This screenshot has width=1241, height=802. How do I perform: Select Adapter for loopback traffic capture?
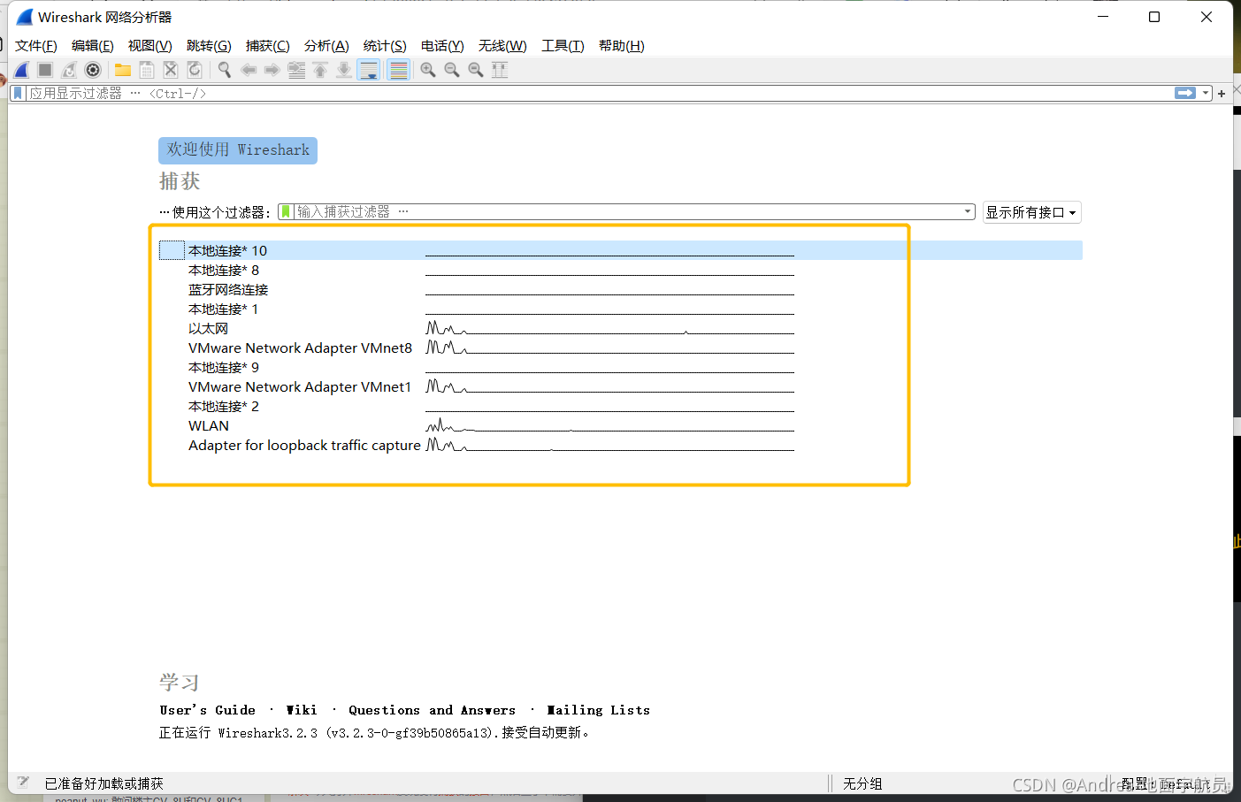coord(620,445)
